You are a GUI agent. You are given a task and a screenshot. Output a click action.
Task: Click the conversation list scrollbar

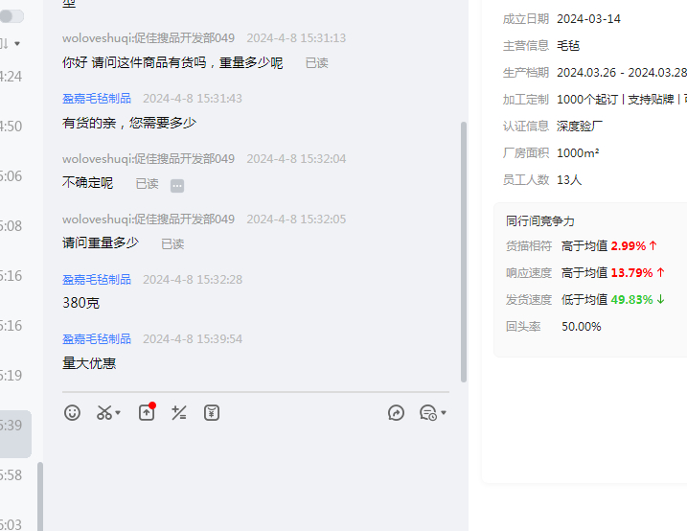[x=40, y=496]
